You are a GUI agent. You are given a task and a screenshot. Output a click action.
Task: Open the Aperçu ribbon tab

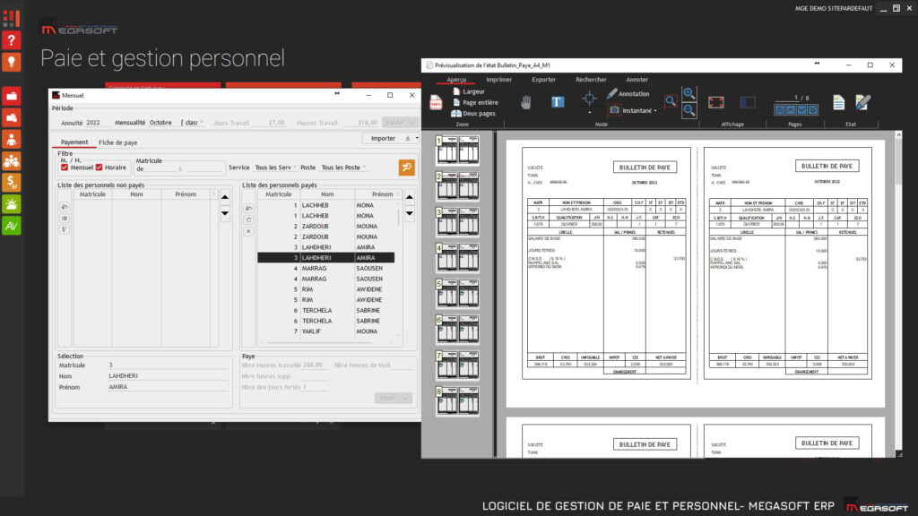pos(456,80)
